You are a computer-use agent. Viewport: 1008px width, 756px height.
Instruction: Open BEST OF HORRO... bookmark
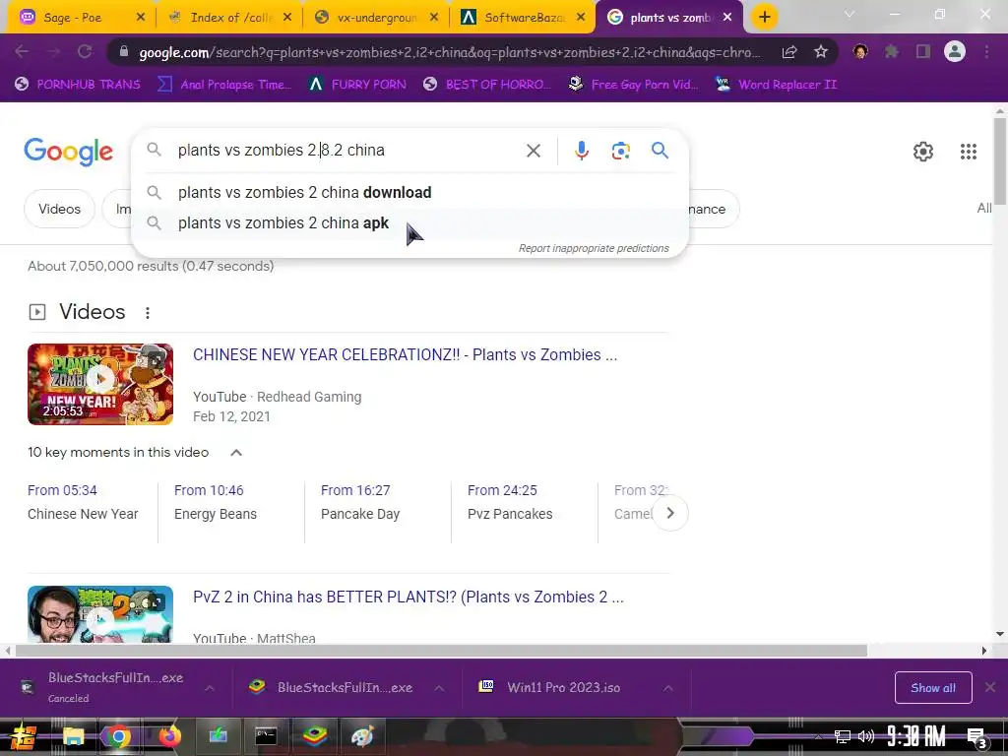point(486,85)
